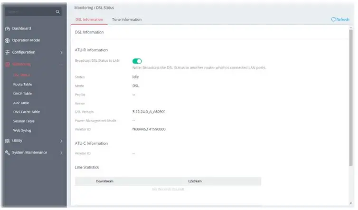Click the DSL Version value 5.12.24.0_A_A60901
This screenshot has width=358, height=210.
(149, 112)
